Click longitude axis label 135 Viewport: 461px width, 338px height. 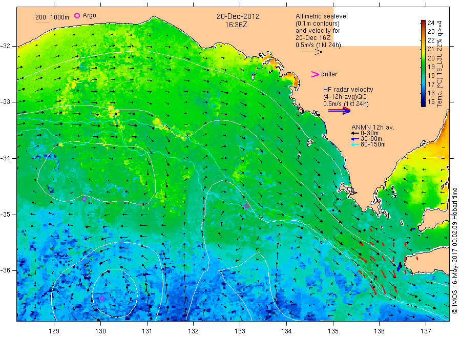333,331
